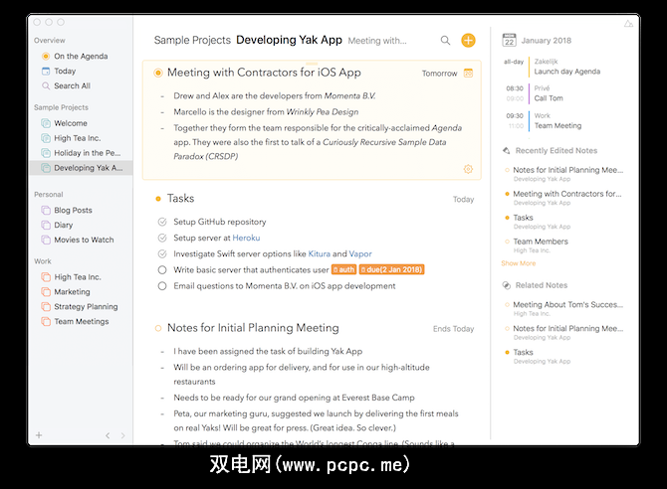The width and height of the screenshot is (667, 489).
Task: Select On the Agenda in the sidebar
Action: (81, 56)
